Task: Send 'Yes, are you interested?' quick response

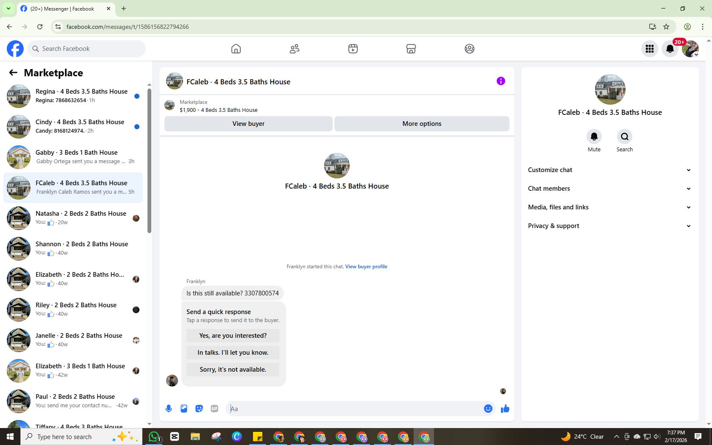Action: pyautogui.click(x=233, y=336)
